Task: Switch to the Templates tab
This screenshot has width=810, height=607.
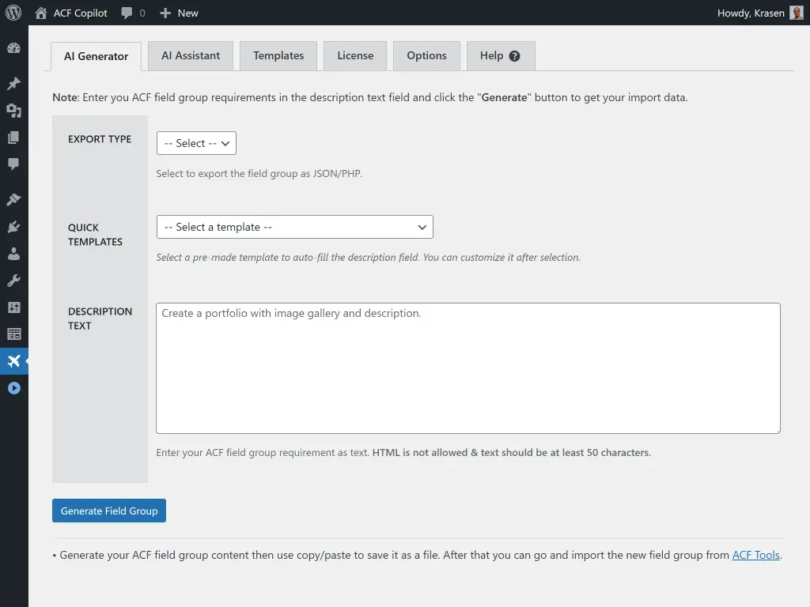Action: pos(278,55)
